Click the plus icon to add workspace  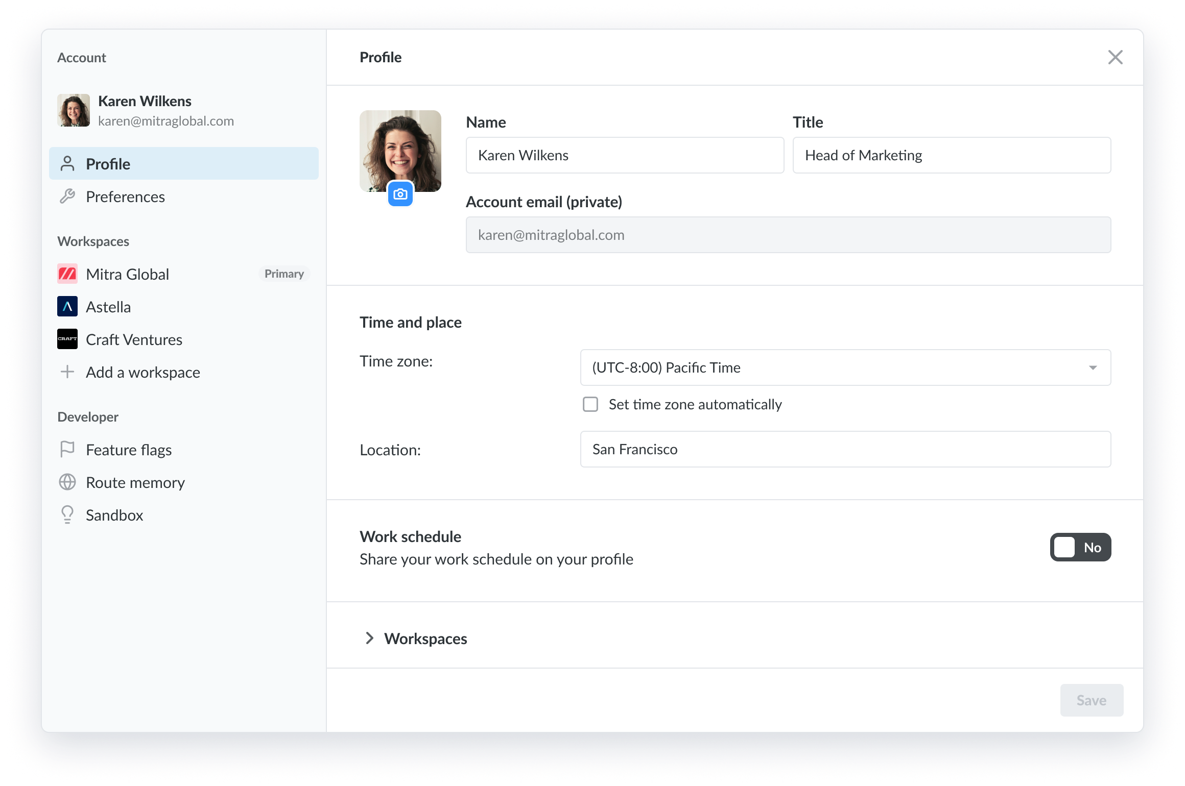(67, 372)
